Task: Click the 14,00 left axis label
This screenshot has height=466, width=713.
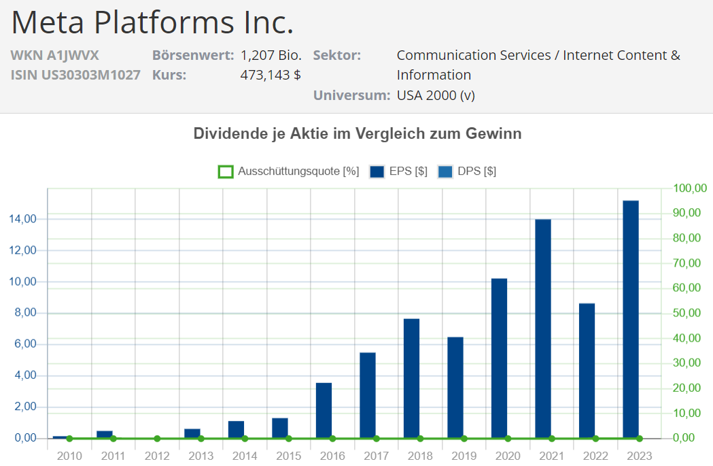Action: pos(22,219)
